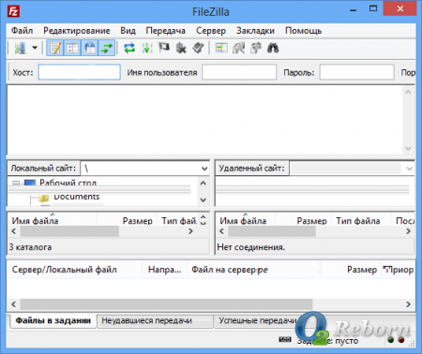Viewport: 422px width, 354px height.
Task: Open the Site Manager icon
Action: tap(21, 48)
